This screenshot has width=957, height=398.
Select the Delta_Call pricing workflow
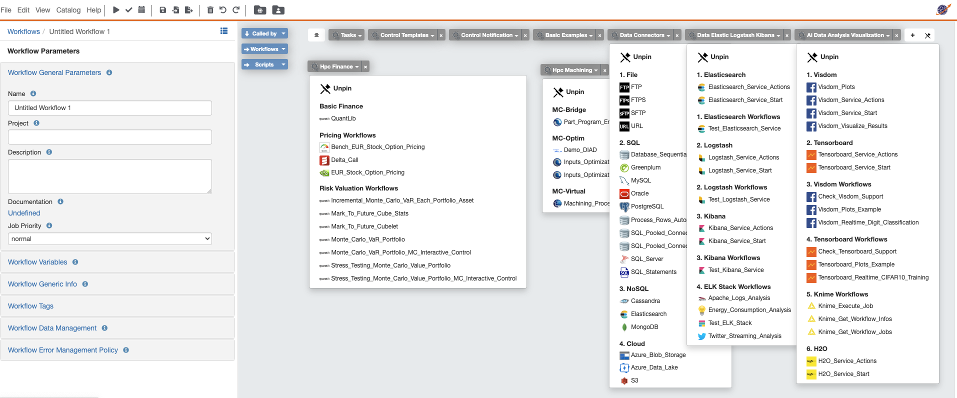(339, 160)
